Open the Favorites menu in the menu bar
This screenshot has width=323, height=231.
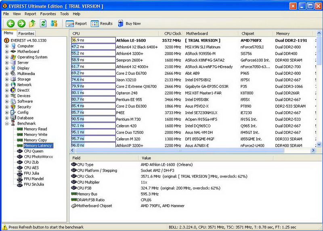[48, 14]
